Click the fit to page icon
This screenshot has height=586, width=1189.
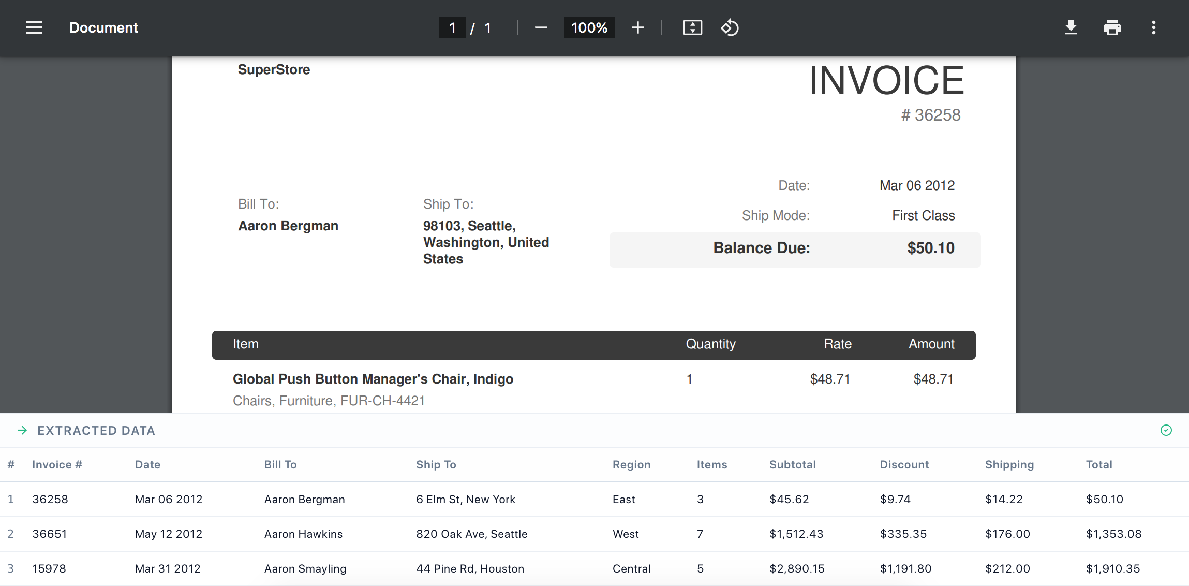tap(692, 27)
